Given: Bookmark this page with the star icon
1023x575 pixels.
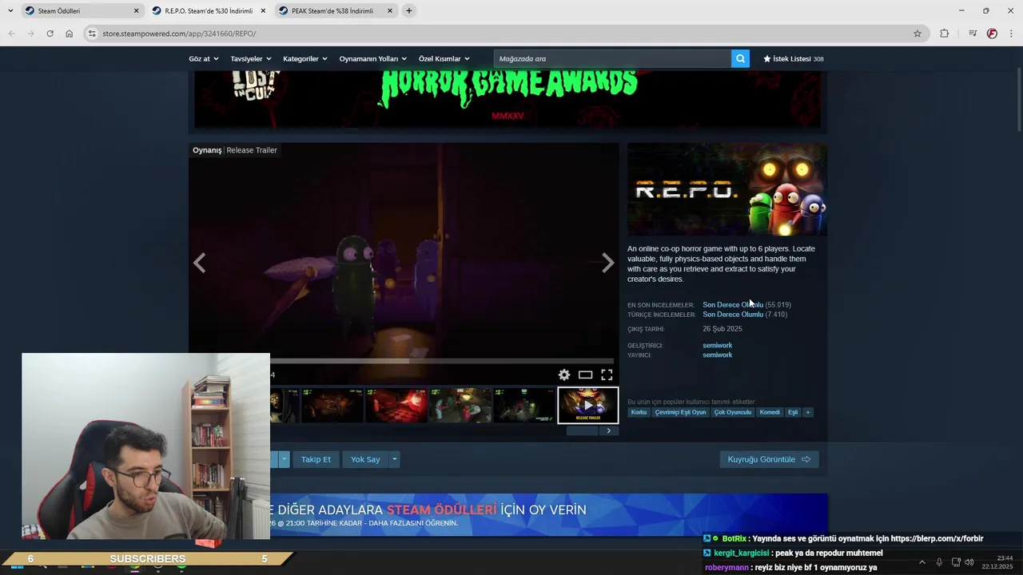Looking at the screenshot, I should coord(918,34).
